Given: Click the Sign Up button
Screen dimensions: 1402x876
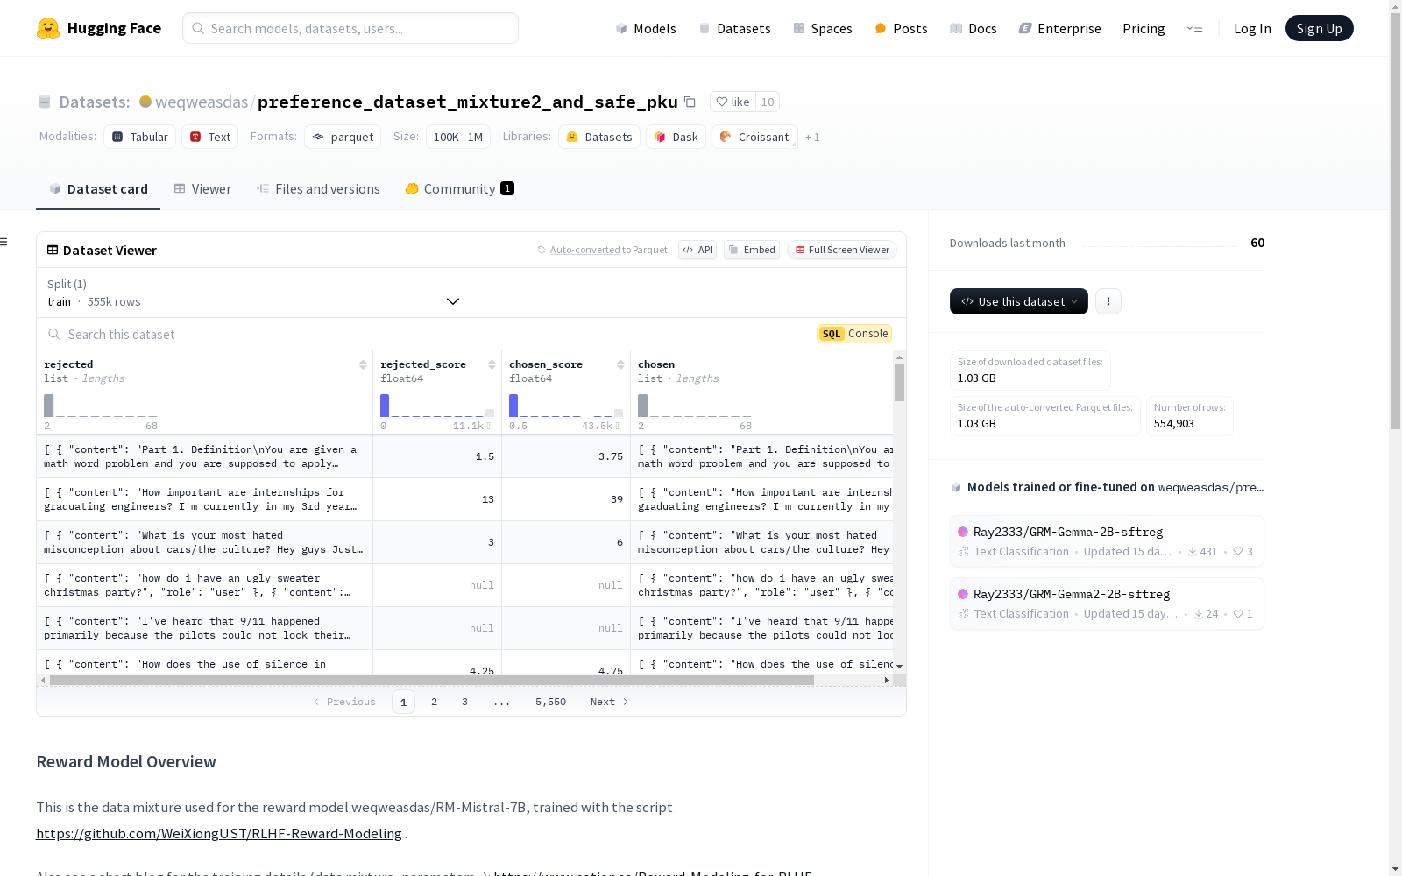Looking at the screenshot, I should click(1319, 28).
